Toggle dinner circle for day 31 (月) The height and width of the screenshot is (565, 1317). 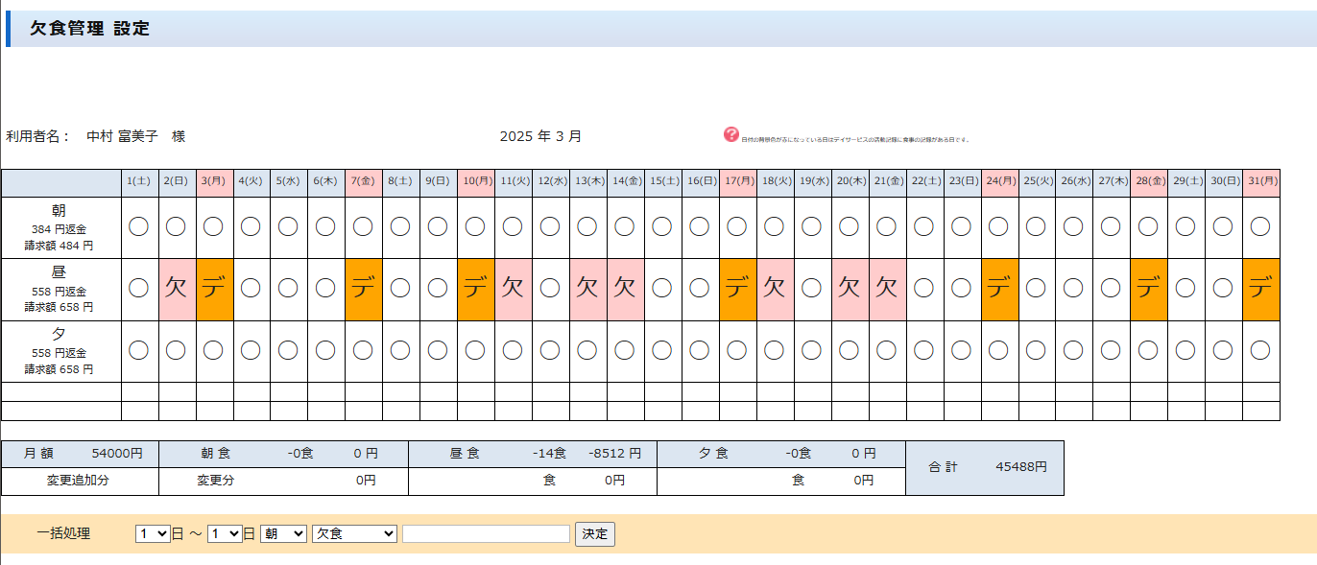point(1260,350)
